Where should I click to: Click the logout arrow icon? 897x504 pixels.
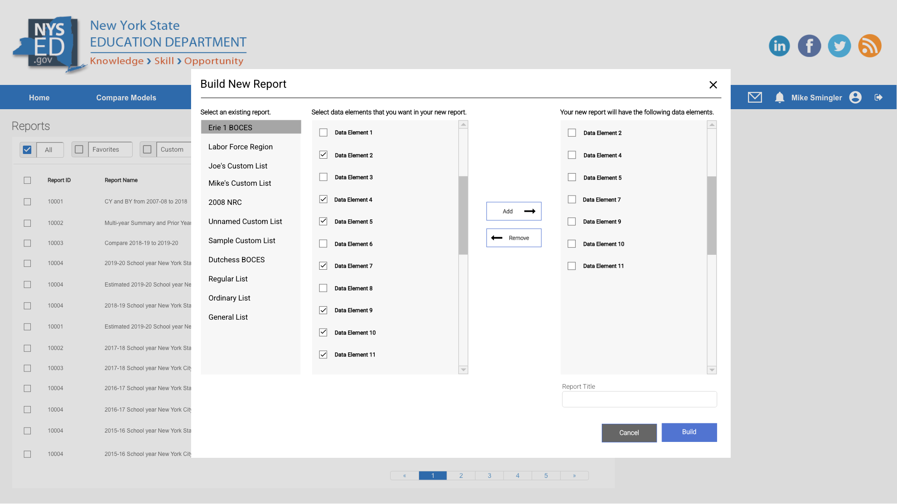point(878,97)
